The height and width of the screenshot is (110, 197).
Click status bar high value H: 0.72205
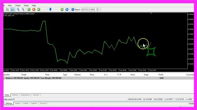tap(158, 99)
